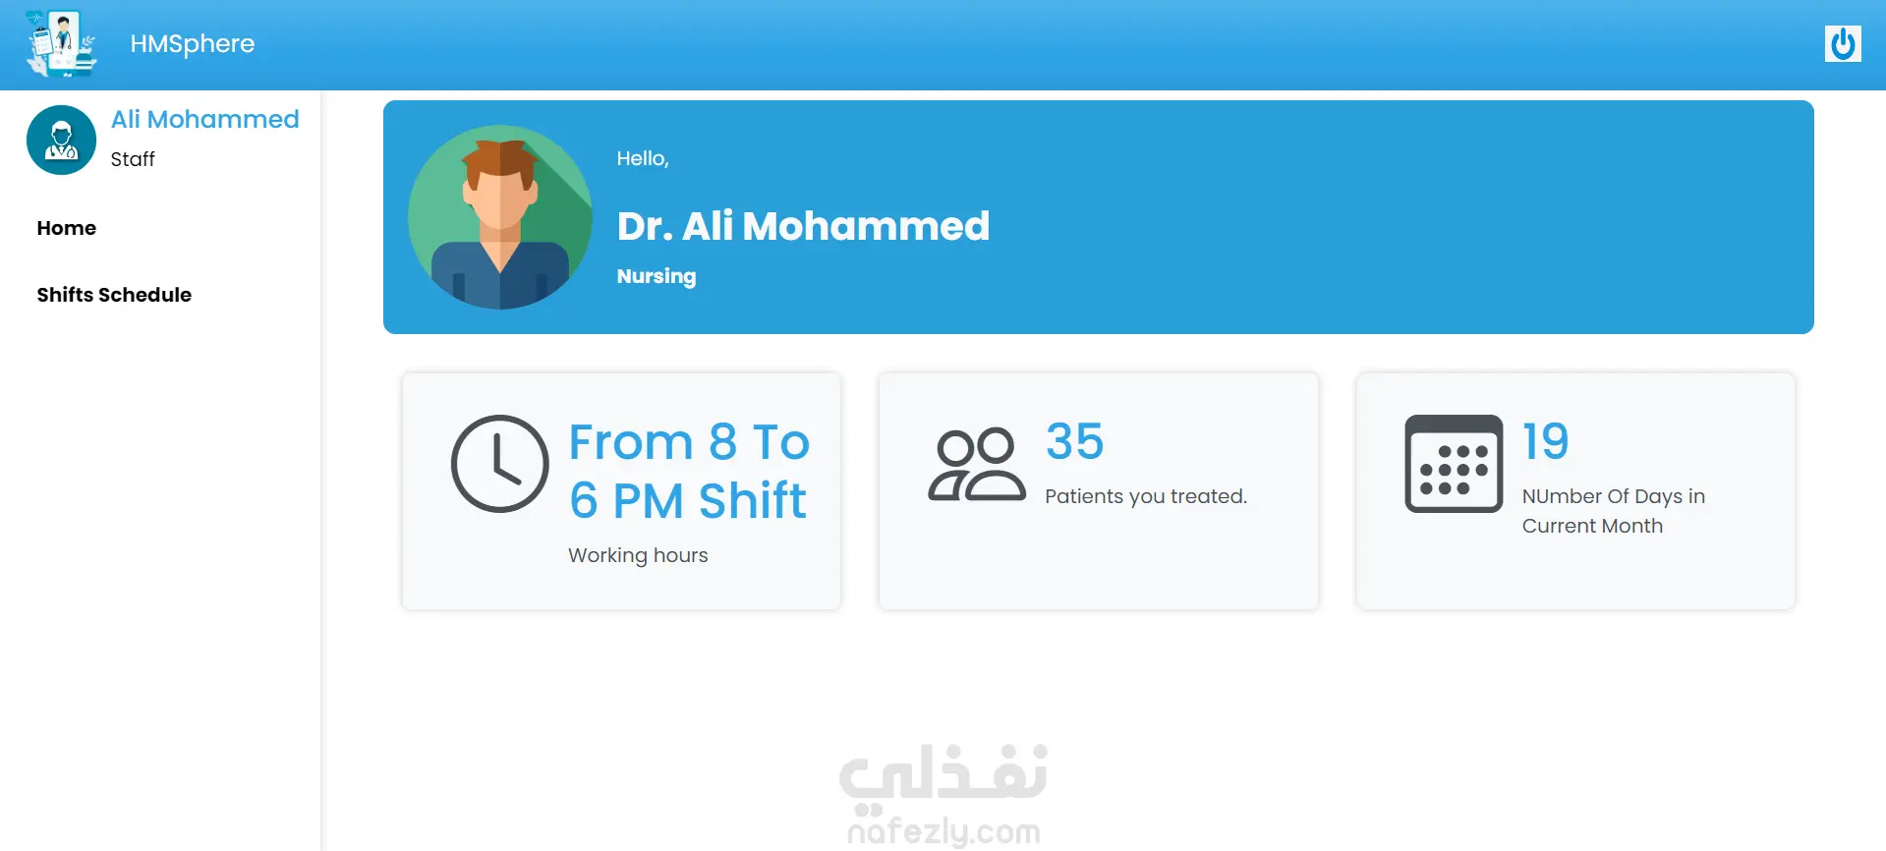Click the Patients you treated label
The height and width of the screenshot is (851, 1886).
[x=1146, y=496]
